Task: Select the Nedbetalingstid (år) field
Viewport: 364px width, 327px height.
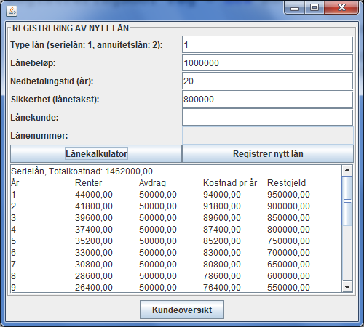Action: coord(267,81)
